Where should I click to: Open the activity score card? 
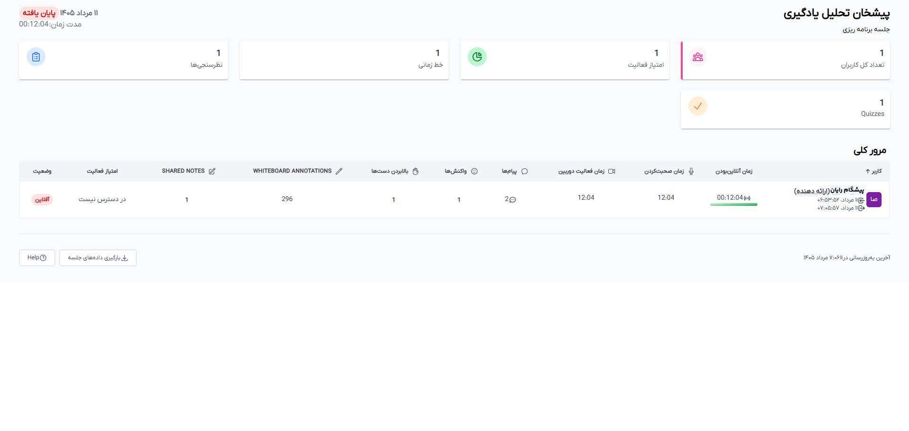pos(565,61)
